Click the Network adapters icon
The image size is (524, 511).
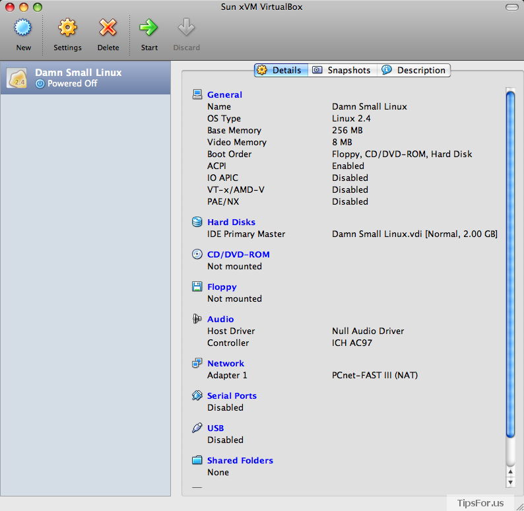pos(197,363)
